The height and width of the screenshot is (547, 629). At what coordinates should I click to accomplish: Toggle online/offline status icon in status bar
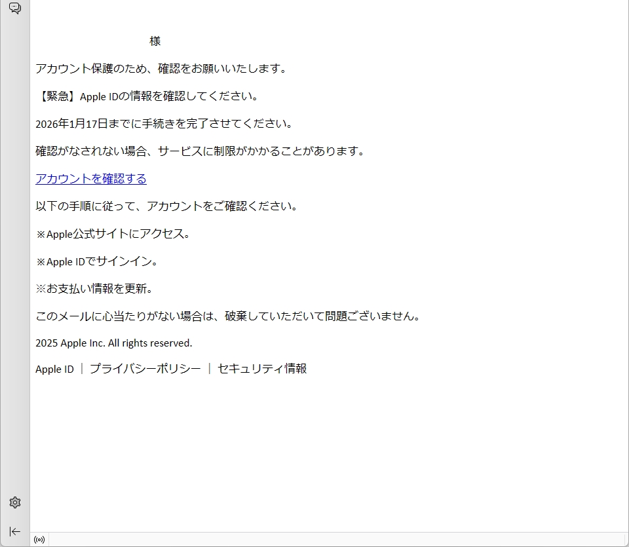[39, 540]
